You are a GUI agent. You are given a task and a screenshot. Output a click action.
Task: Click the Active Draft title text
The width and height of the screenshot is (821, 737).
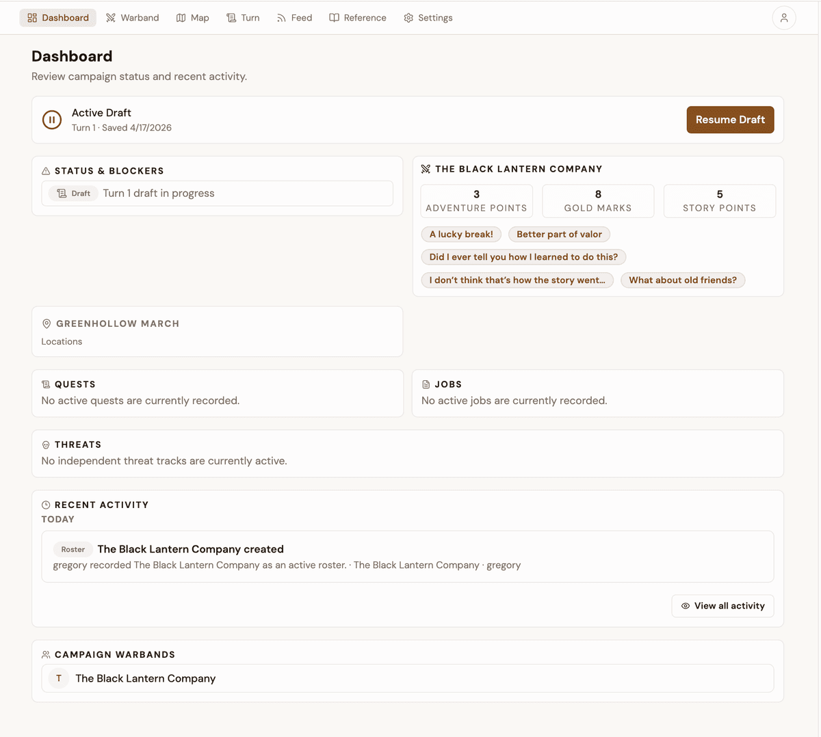(101, 113)
